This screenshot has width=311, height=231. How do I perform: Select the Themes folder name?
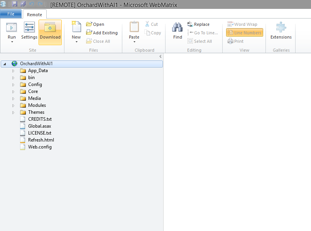(x=36, y=112)
